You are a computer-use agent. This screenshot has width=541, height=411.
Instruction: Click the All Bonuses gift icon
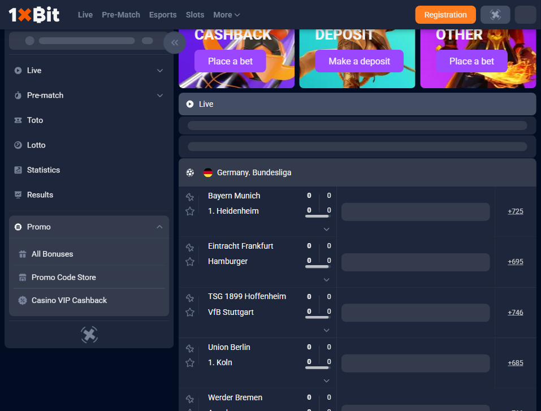(23, 254)
